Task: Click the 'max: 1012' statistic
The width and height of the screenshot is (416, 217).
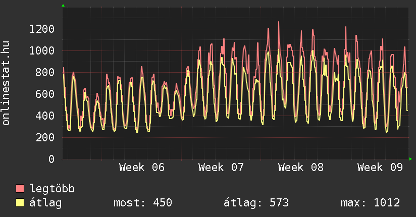Action: pos(370,203)
